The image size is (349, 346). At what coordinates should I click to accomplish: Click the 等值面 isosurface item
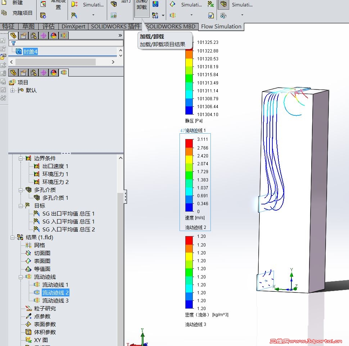point(42,269)
